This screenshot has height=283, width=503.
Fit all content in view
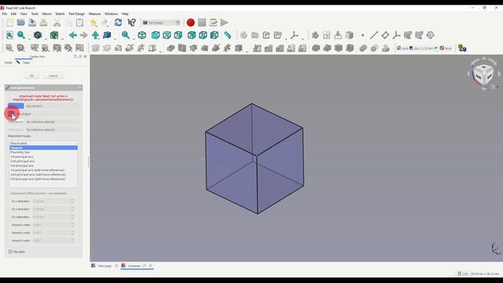9,35
